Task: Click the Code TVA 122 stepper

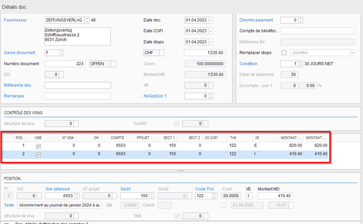Action: pos(215,196)
